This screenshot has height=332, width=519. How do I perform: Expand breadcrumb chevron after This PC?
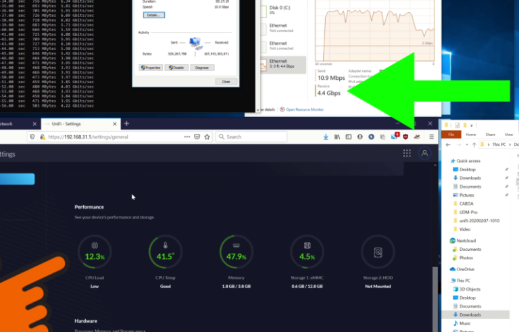(510, 145)
